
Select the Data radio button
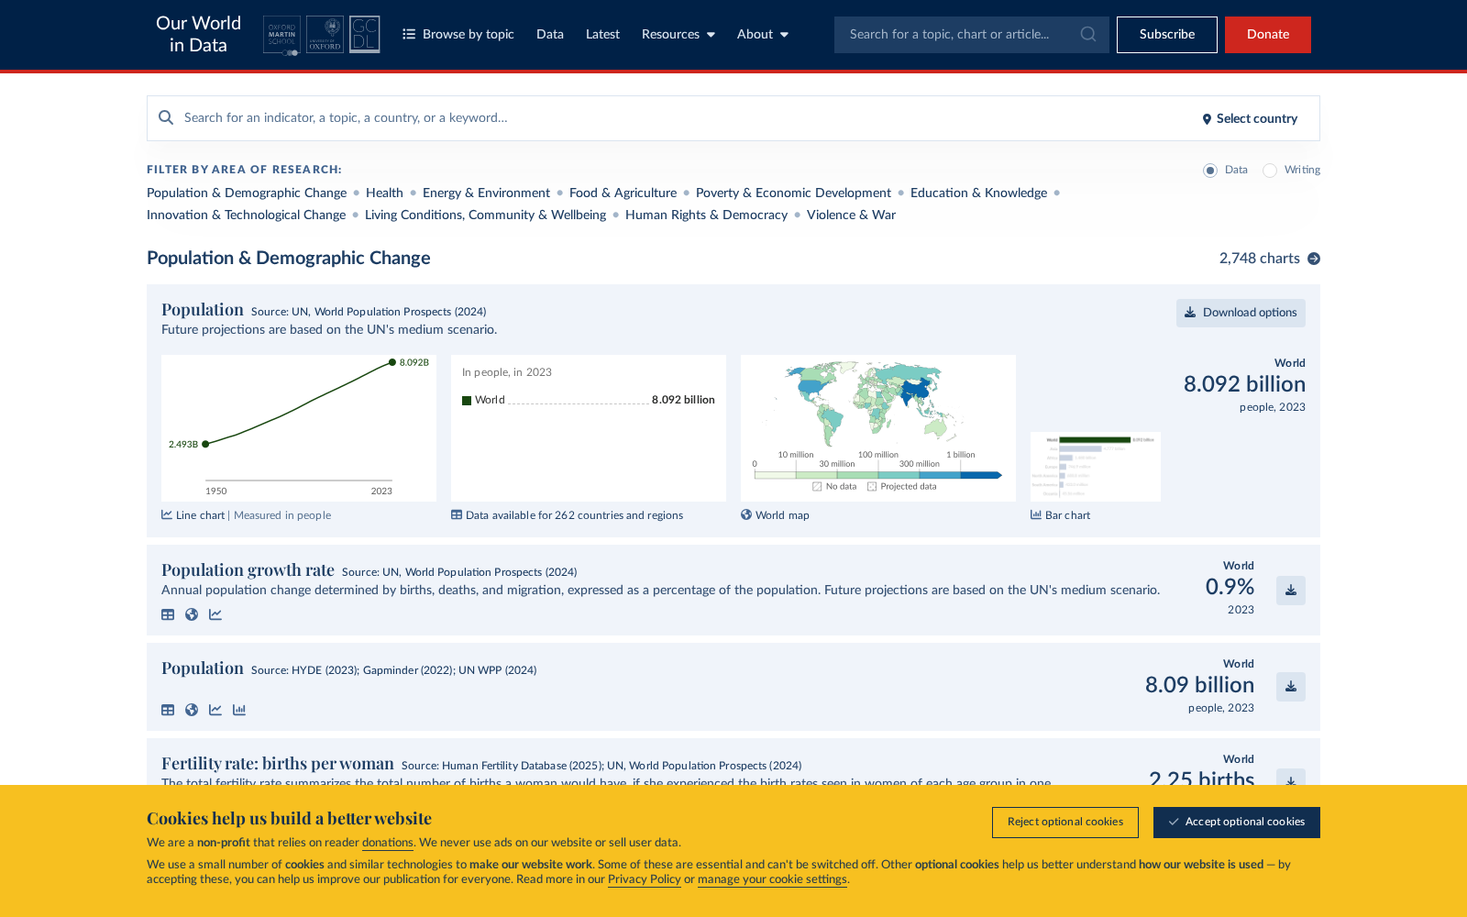[1210, 171]
